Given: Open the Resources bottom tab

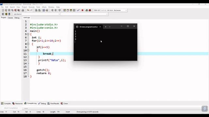Looking at the screenshot, I should (17, 103).
